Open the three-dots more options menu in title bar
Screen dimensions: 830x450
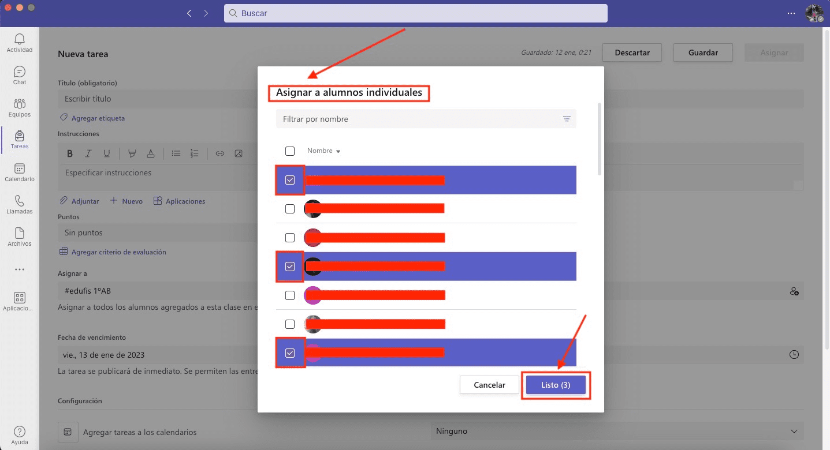point(791,13)
